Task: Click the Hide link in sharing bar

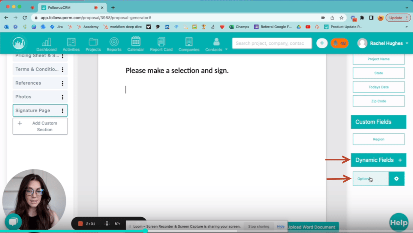Action: (280, 226)
